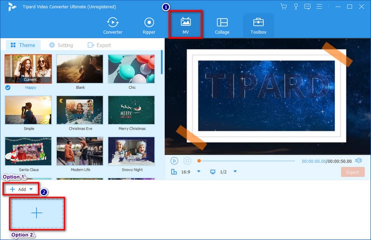The height and width of the screenshot is (240, 371).
Task: Expand the 1/2 screen dropdown
Action: click(x=235, y=171)
